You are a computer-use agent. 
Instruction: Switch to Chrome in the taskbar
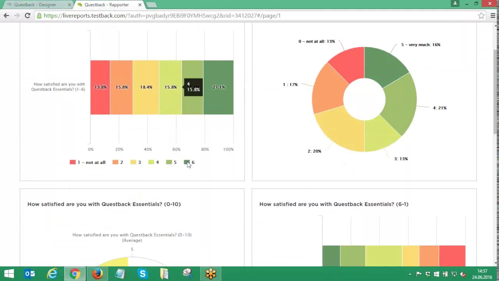pyautogui.click(x=75, y=274)
